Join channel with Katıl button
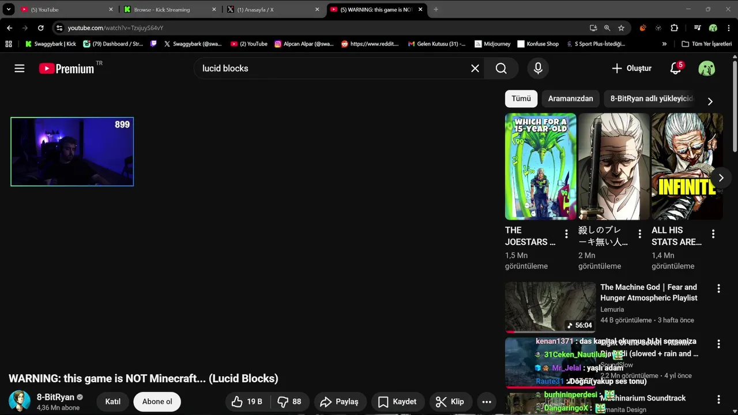This screenshot has width=738, height=415. pos(112,402)
